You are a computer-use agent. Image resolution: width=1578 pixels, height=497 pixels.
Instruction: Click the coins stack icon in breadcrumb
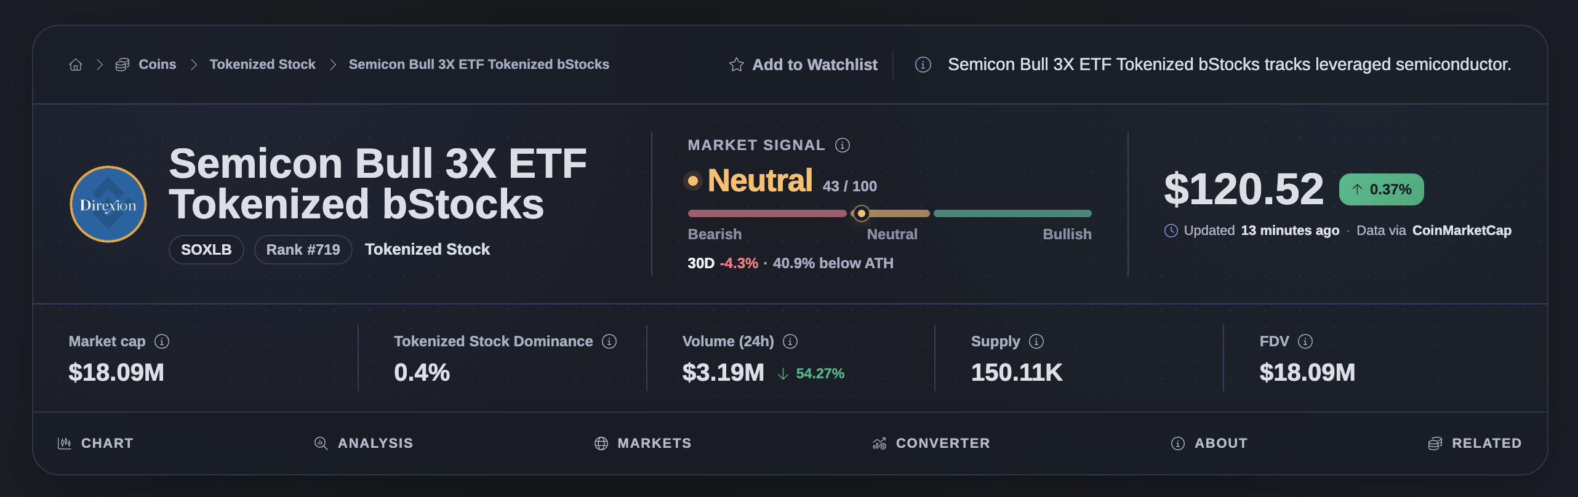point(122,65)
